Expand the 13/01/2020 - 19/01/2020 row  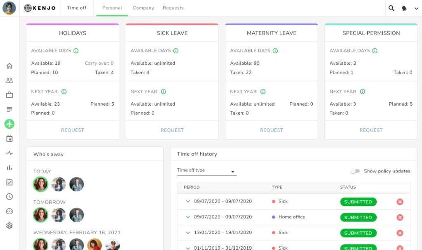[188, 233]
